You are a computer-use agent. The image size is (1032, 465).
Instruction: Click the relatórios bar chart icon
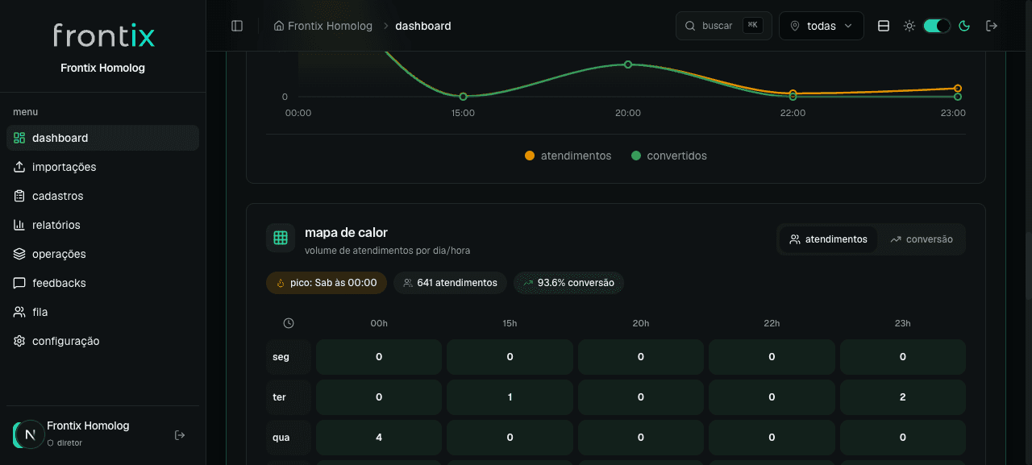pos(19,225)
